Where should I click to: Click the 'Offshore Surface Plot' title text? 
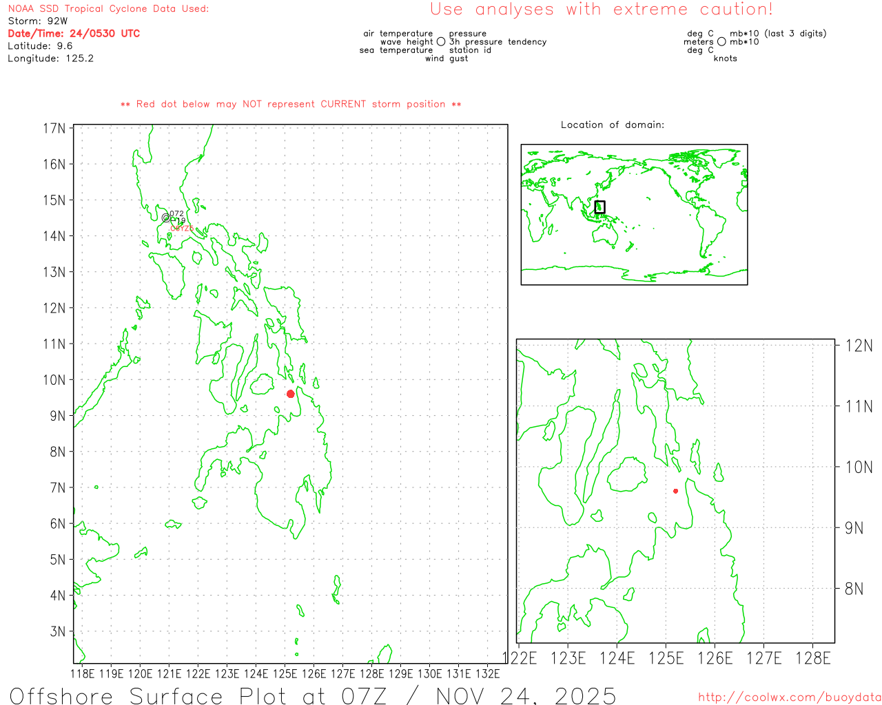point(313,695)
